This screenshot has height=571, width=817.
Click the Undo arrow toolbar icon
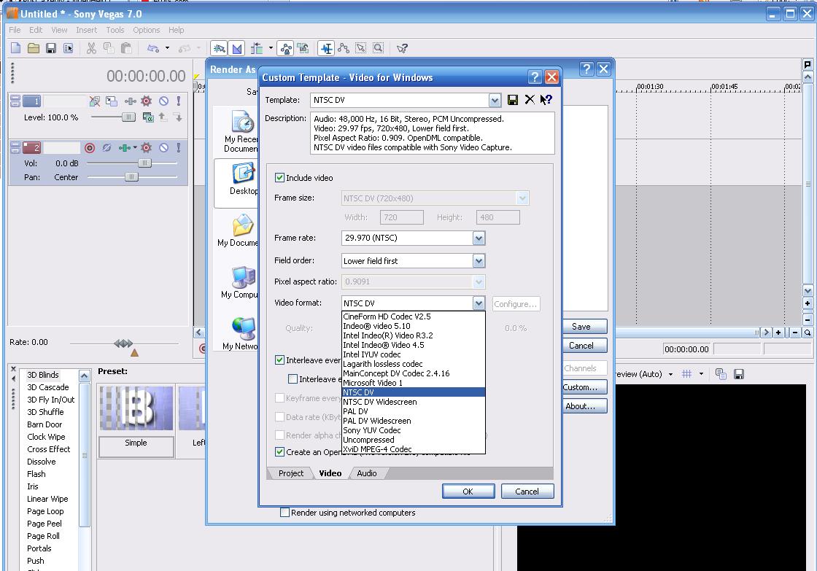tap(152, 48)
